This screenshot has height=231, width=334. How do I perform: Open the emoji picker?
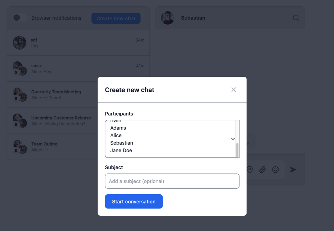click(x=275, y=169)
